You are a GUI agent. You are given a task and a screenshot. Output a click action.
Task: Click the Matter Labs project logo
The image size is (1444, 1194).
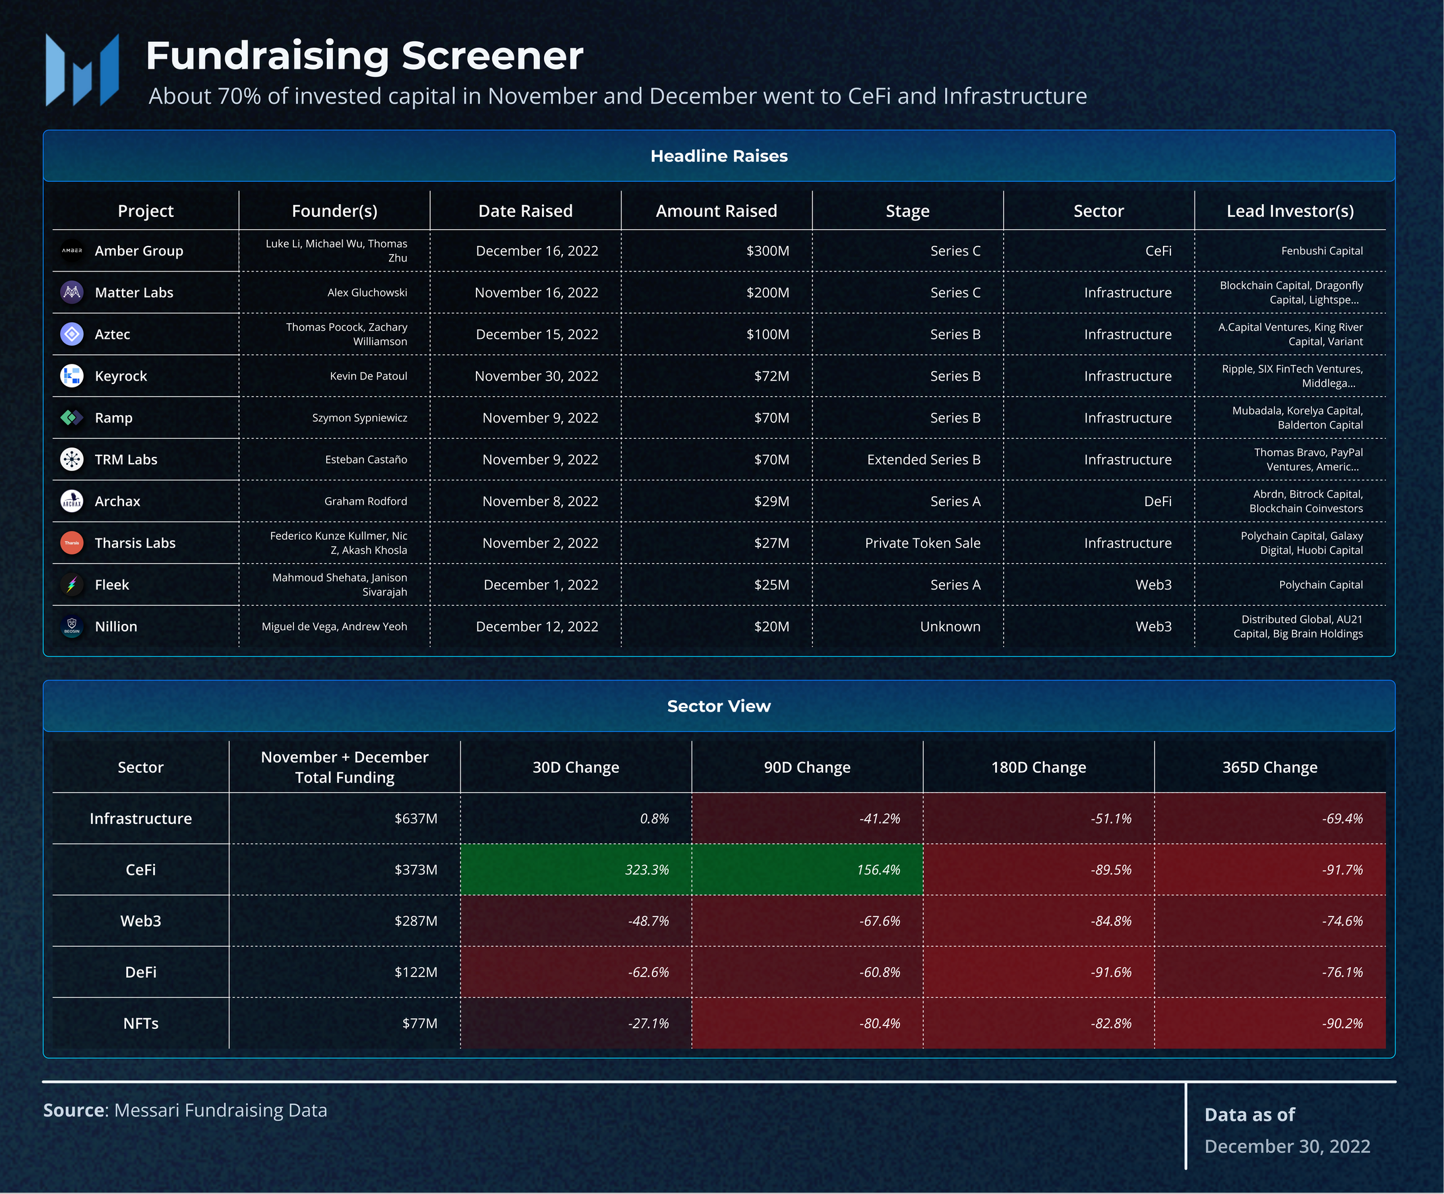(71, 293)
